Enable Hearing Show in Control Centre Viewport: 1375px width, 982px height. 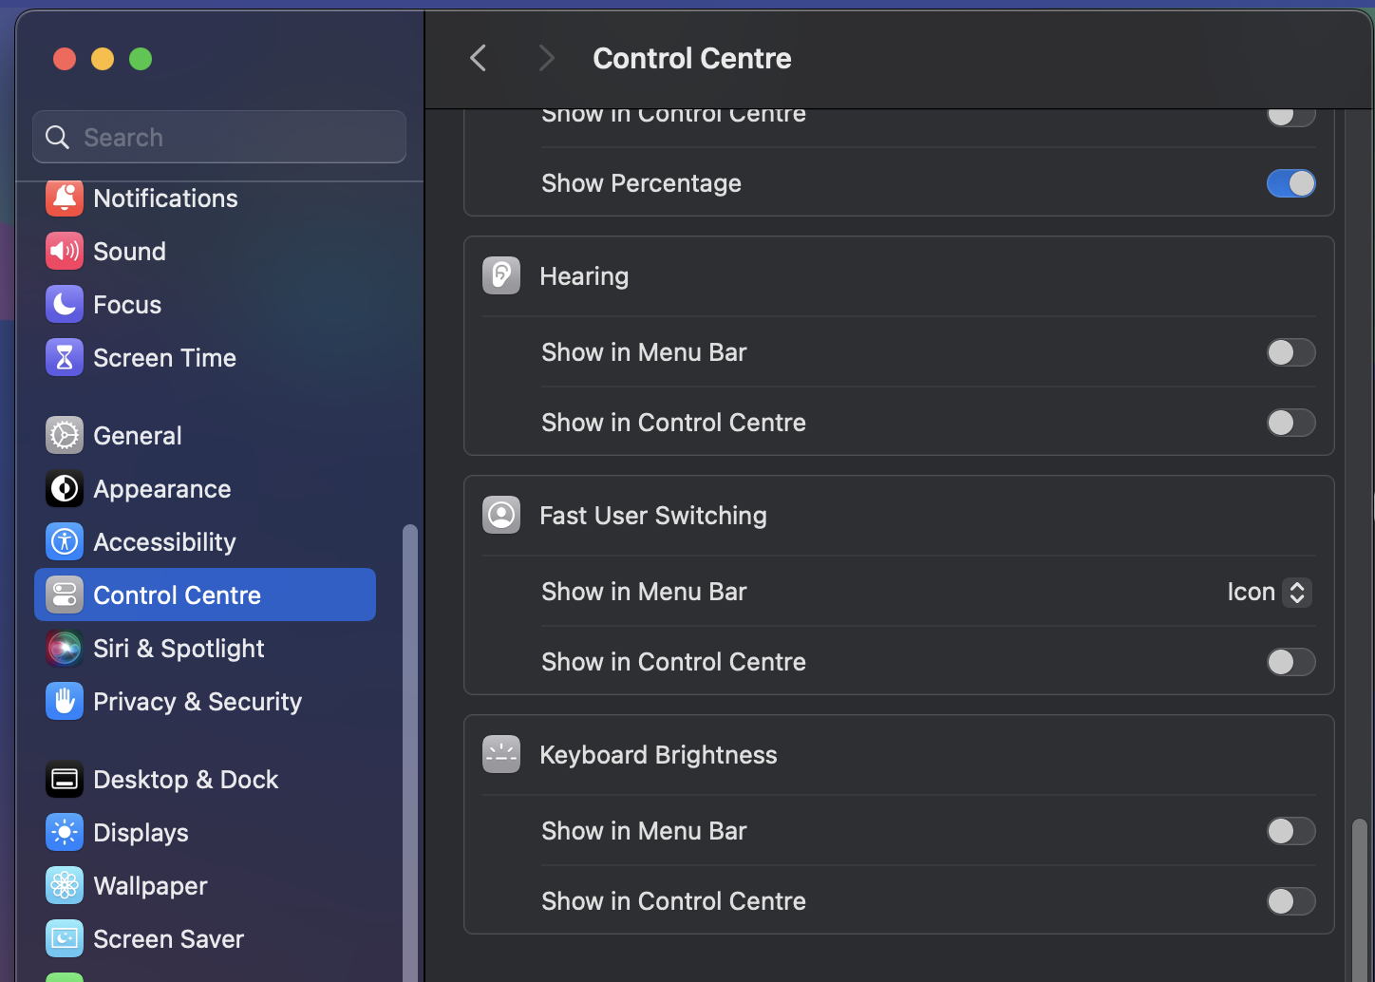[1291, 423]
